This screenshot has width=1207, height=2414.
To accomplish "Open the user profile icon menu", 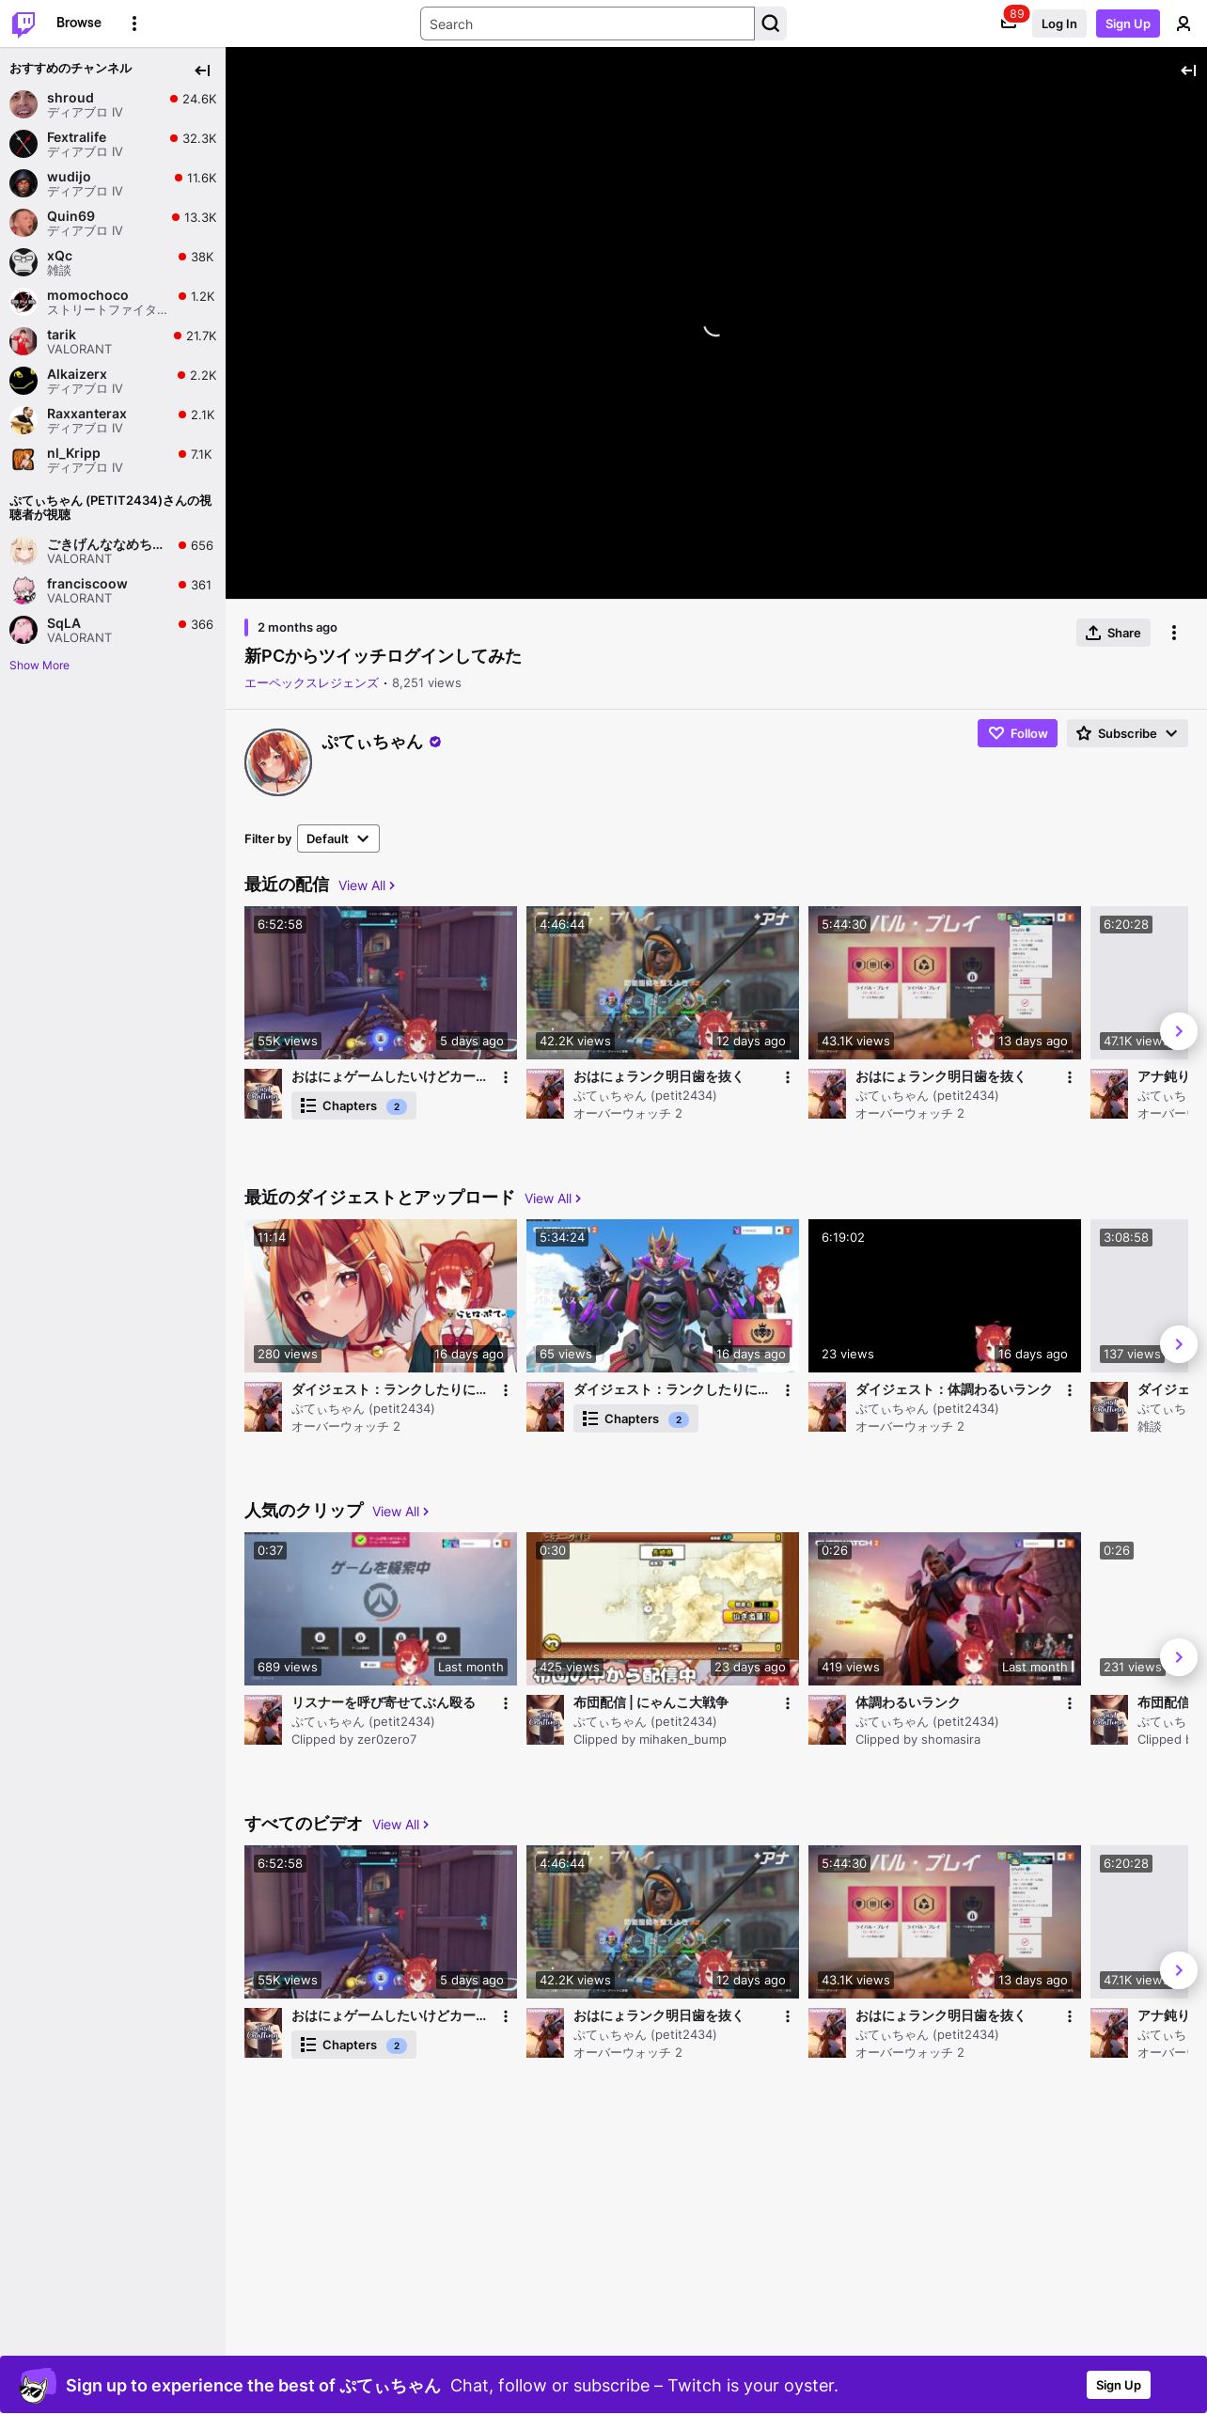I will [x=1183, y=24].
